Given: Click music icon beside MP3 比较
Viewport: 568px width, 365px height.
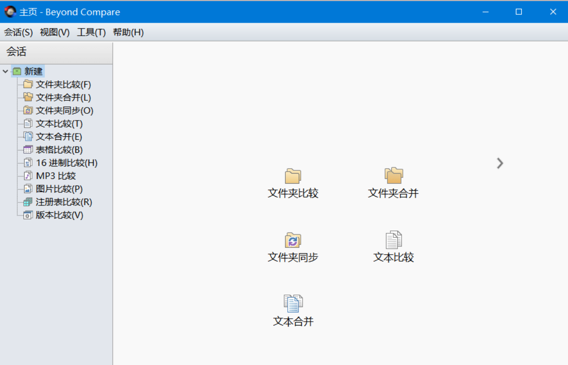Looking at the screenshot, I should pyautogui.click(x=28, y=176).
